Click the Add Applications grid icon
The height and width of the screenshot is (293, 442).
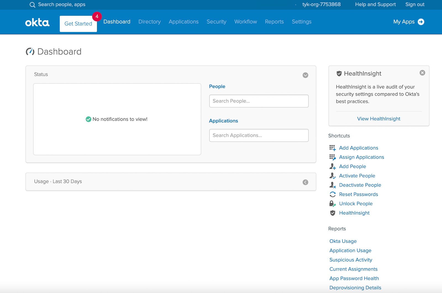(333, 148)
